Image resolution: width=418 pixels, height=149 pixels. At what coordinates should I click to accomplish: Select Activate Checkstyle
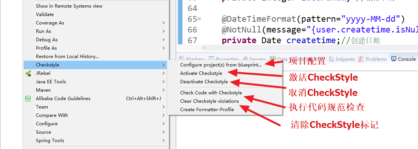(201, 73)
